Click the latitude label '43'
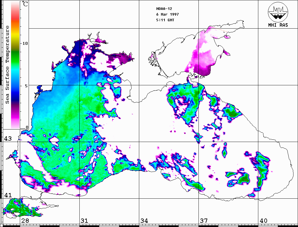 click(8, 139)
